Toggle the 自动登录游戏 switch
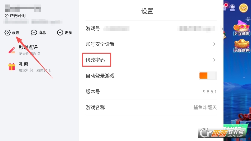251x141 pixels. [x=208, y=76]
